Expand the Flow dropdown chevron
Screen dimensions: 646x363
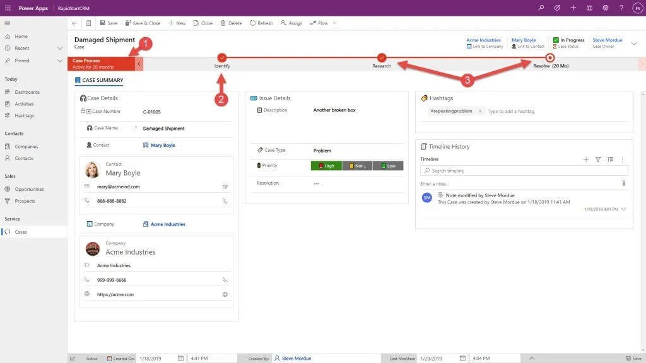tap(334, 23)
